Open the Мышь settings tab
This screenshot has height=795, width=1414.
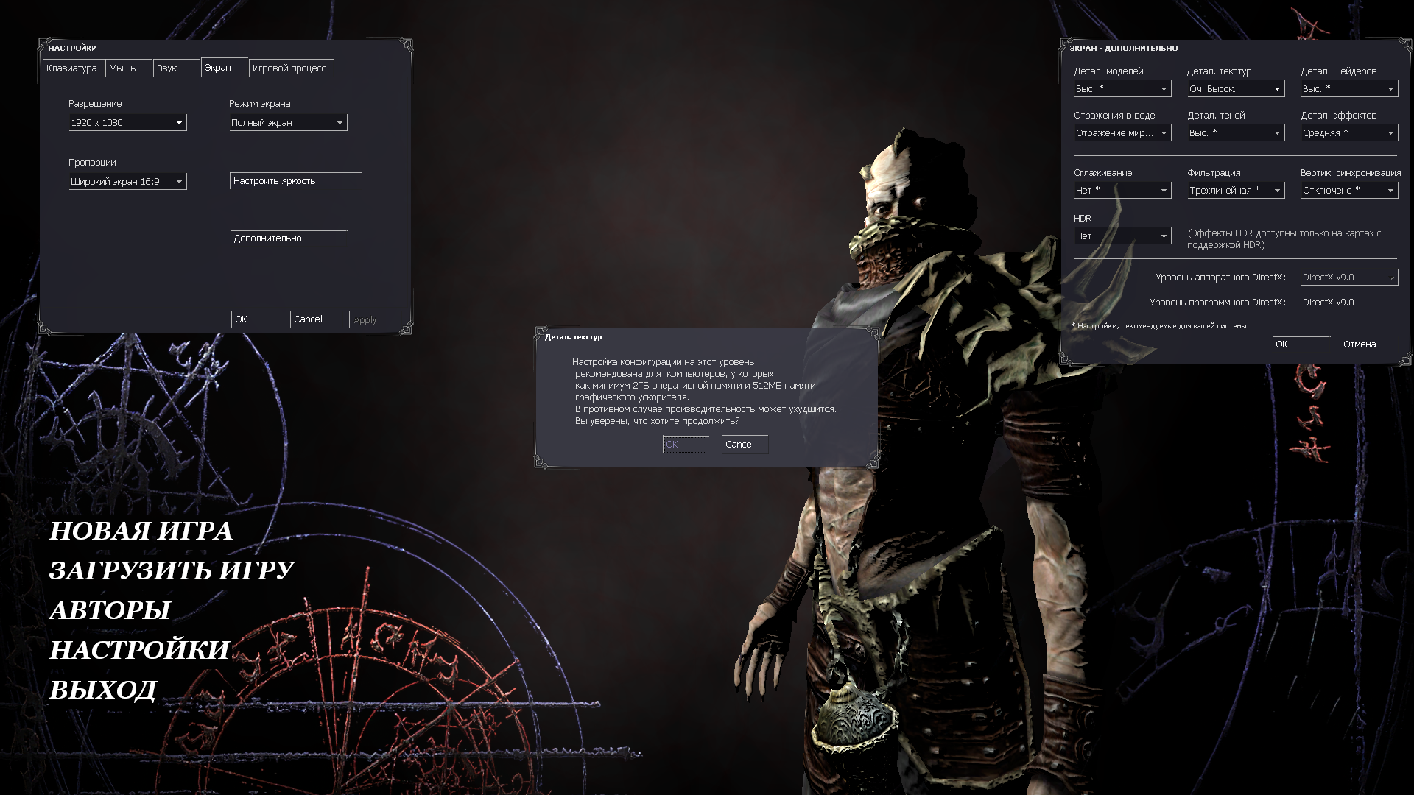[129, 68]
